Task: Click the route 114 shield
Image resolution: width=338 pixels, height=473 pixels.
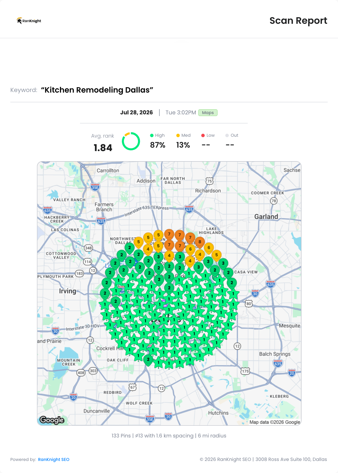Action: coord(87,262)
